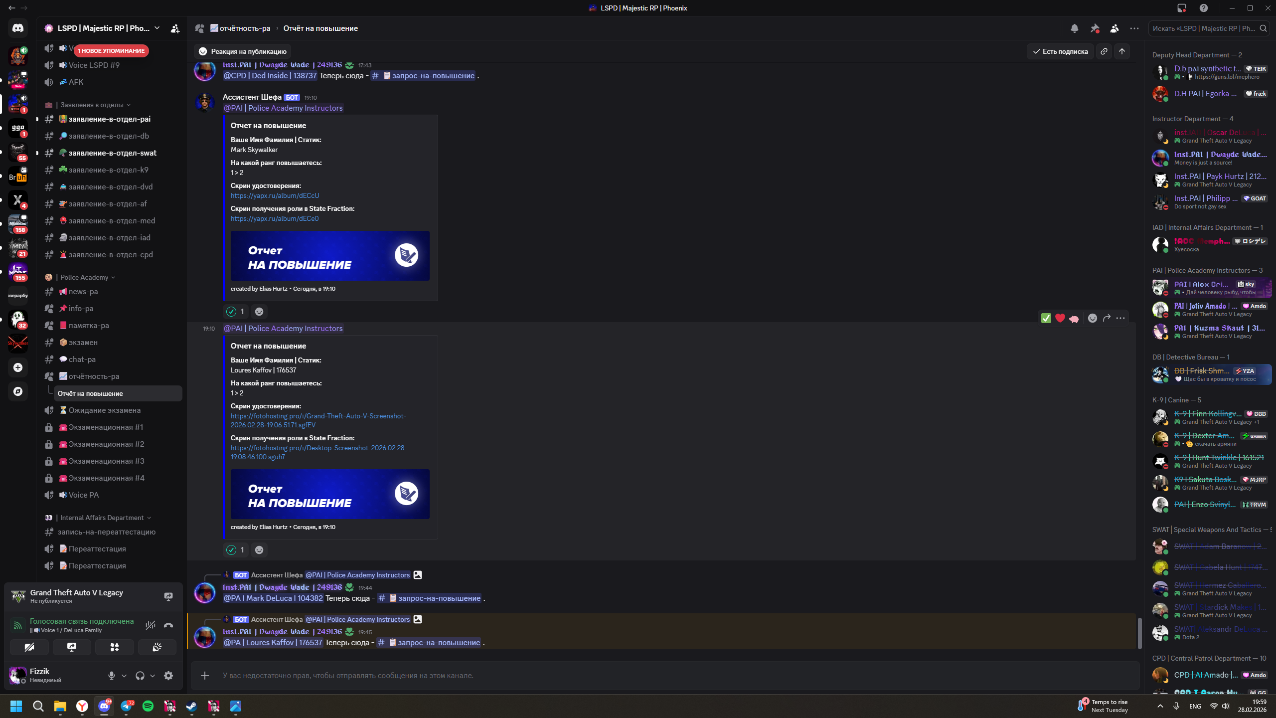This screenshot has height=718, width=1276.
Task: Open user settings gear icon
Action: [168, 675]
